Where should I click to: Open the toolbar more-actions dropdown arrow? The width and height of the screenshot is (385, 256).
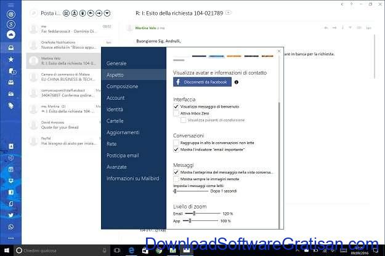point(107,14)
